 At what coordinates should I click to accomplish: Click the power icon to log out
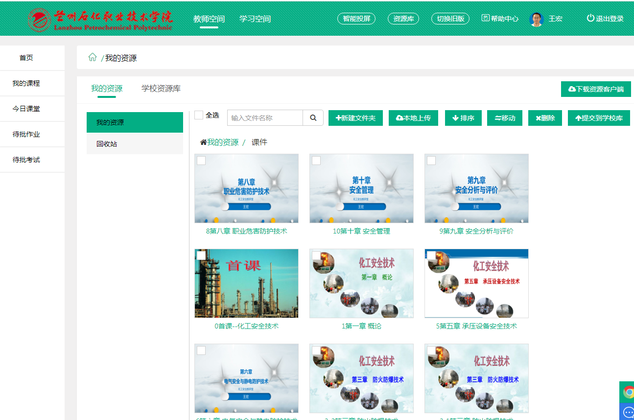590,18
